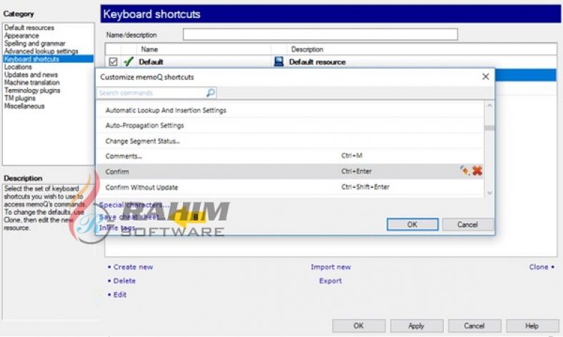Click the scroll-up arrow in the commands list
The height and width of the screenshot is (337, 563).
(489, 106)
